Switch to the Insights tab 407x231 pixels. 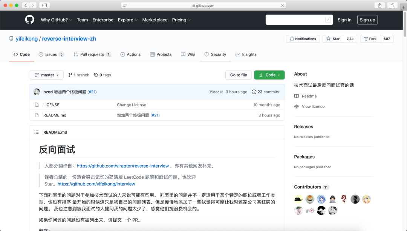tap(246, 54)
